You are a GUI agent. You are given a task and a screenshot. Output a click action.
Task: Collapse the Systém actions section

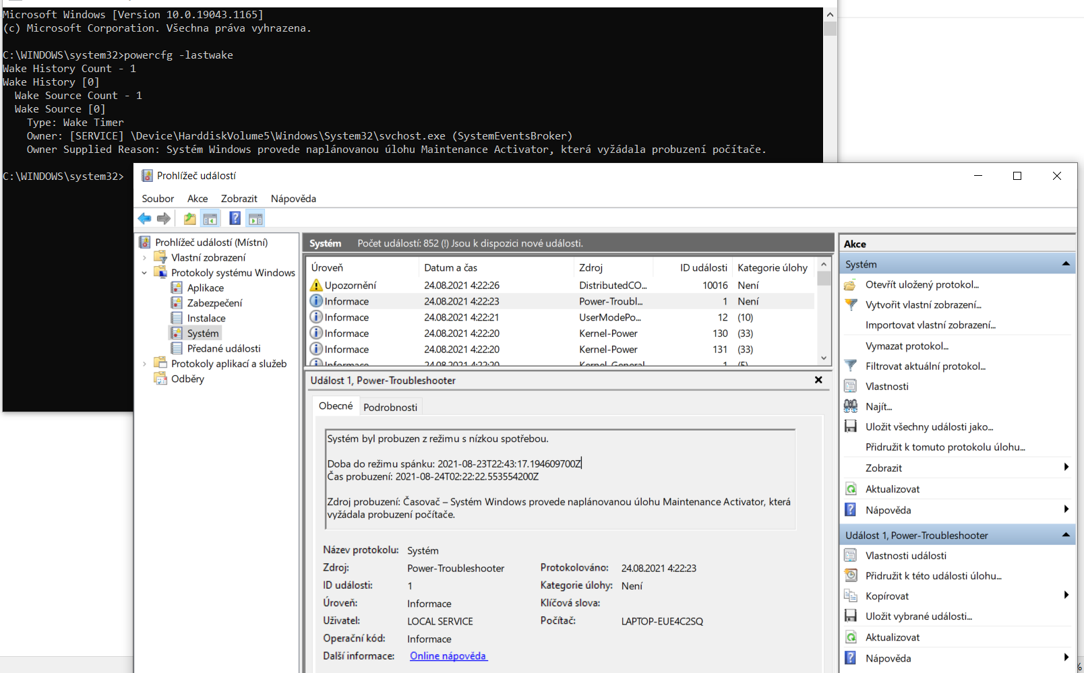click(x=1066, y=264)
